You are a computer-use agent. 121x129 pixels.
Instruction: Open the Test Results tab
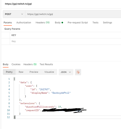pos(46,64)
